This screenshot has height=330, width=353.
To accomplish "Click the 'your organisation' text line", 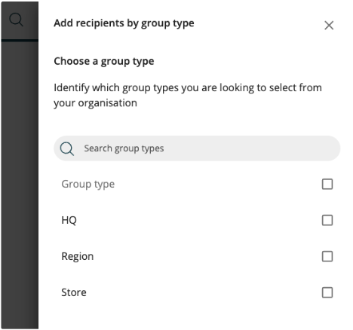I will [x=95, y=103].
